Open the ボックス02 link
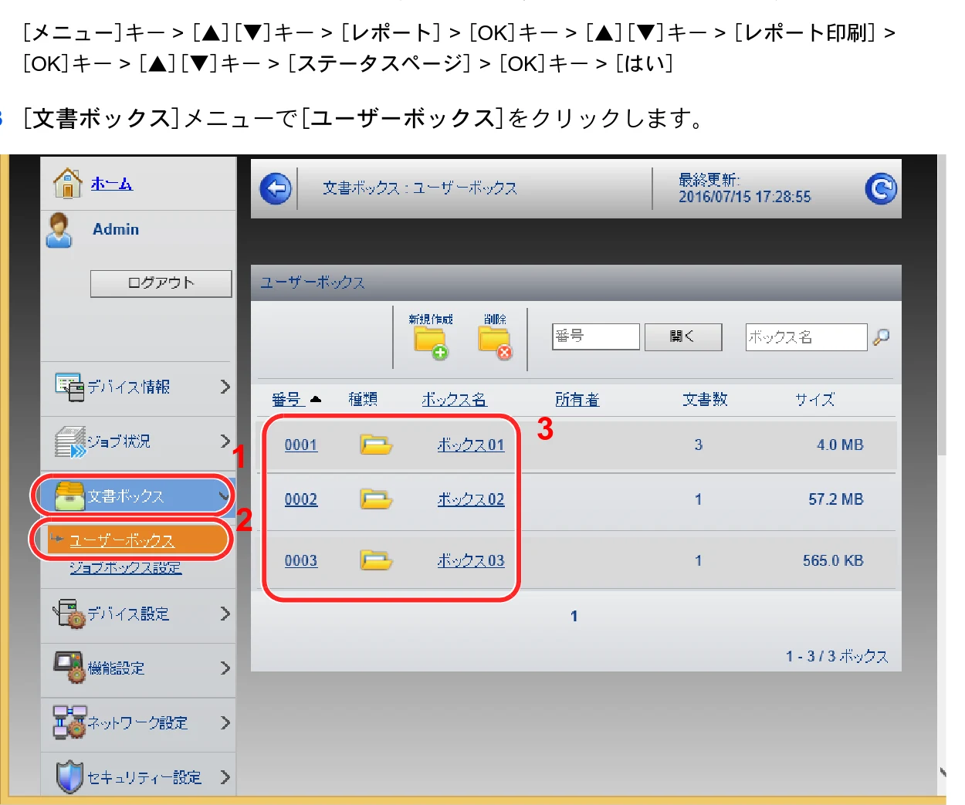The image size is (965, 805). click(471, 499)
